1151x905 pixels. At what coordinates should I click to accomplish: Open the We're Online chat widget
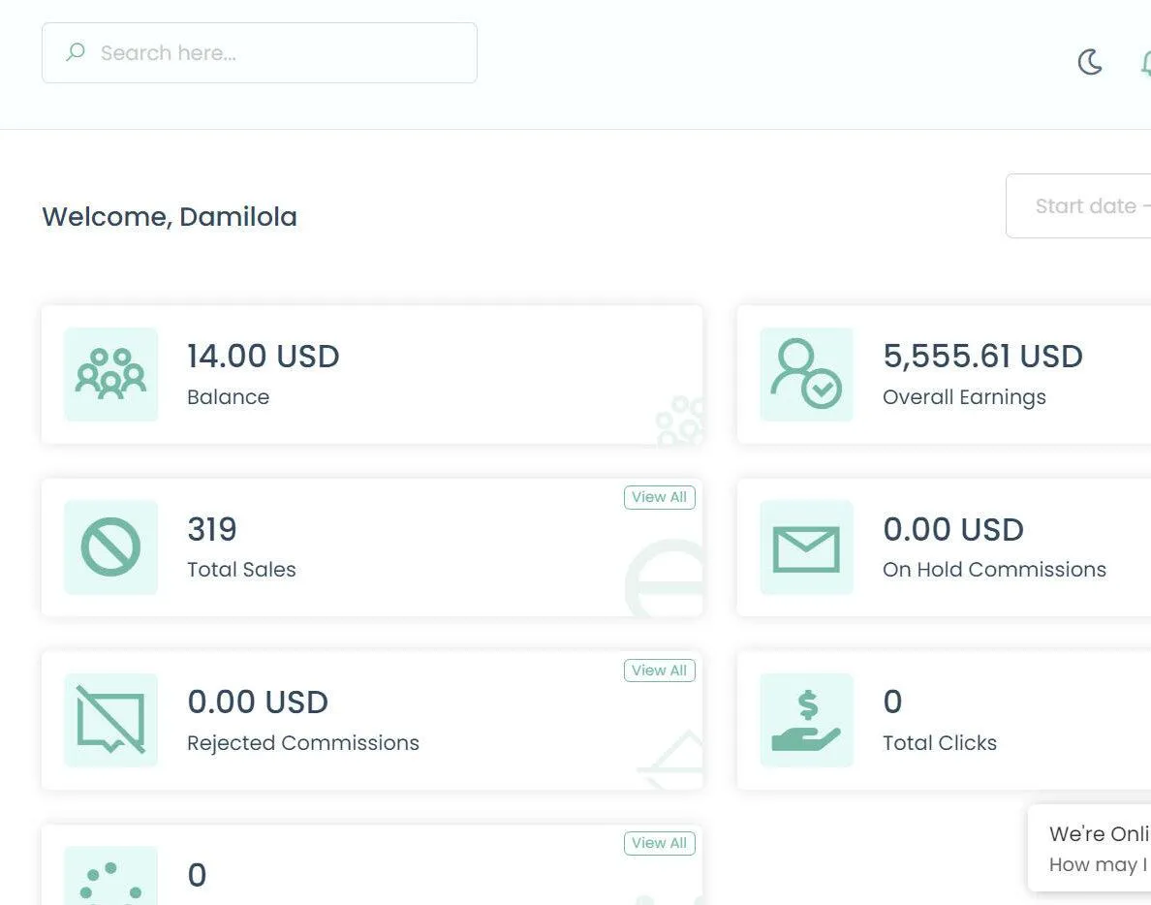click(x=1090, y=849)
